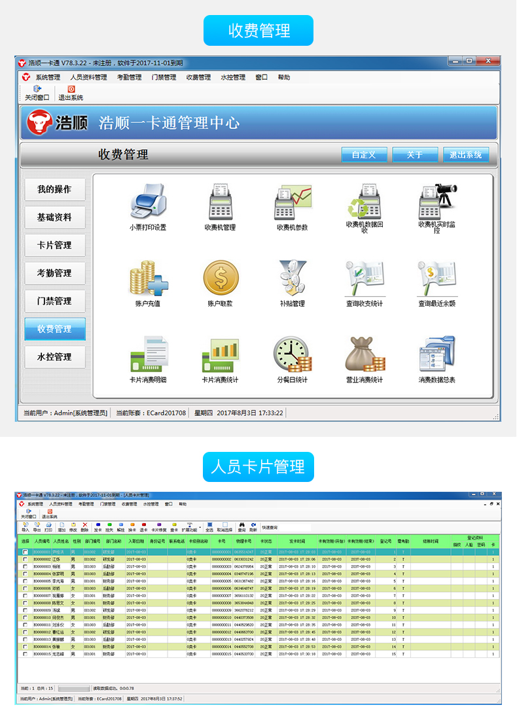Open 小票打印设置 printer icon

point(148,201)
